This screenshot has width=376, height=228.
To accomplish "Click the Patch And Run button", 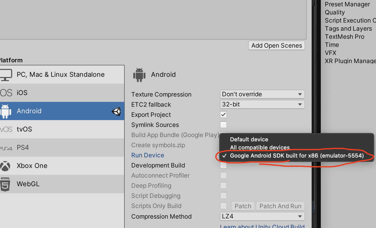I will (280, 206).
